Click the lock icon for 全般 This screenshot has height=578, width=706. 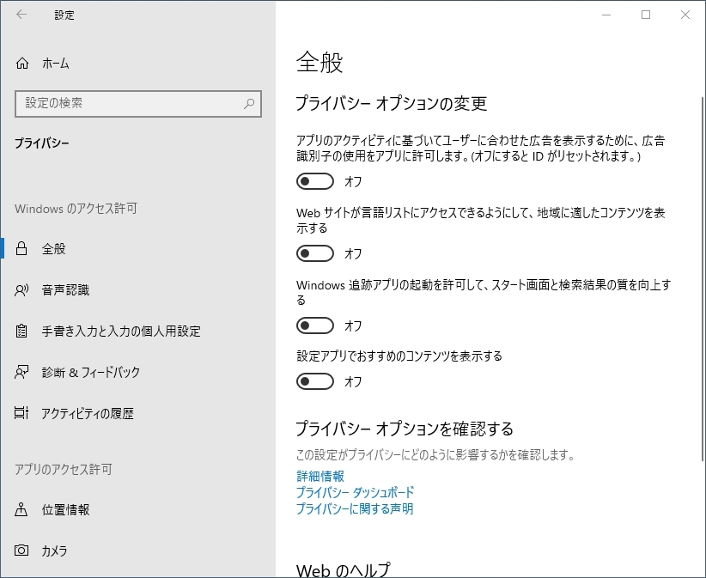coord(21,248)
